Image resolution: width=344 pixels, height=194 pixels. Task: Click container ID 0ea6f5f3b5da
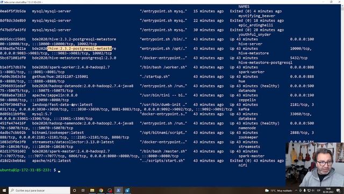point(13,11)
